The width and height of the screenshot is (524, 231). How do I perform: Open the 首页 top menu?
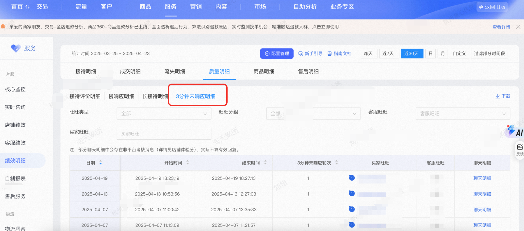point(17,7)
